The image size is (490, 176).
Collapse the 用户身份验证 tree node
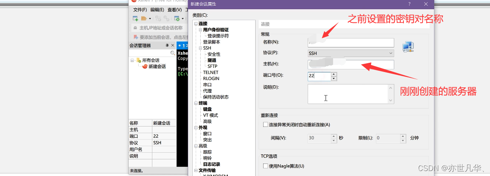click(200, 30)
